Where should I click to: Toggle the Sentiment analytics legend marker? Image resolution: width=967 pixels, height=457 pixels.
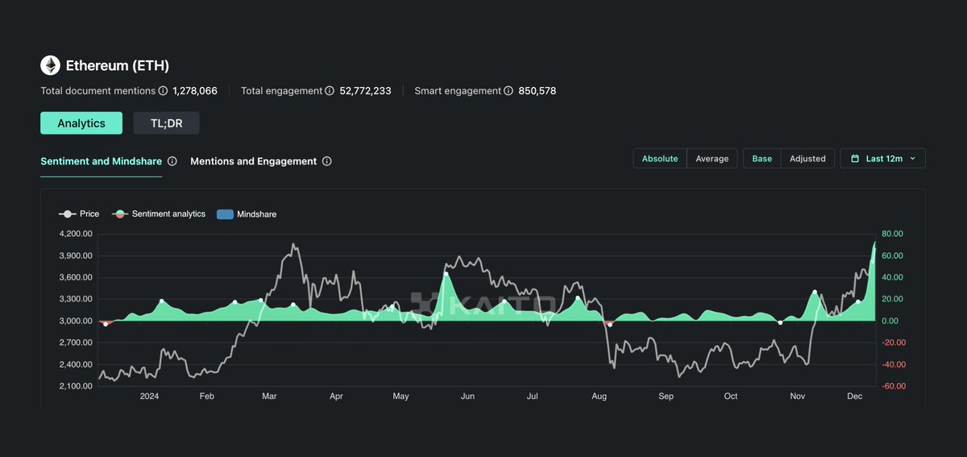coord(120,214)
